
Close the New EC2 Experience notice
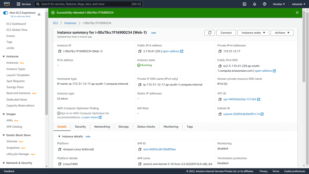click(x=39, y=14)
